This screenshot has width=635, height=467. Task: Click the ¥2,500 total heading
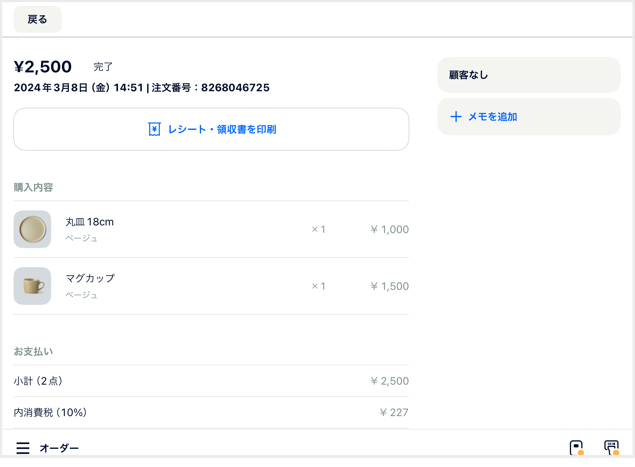point(43,67)
